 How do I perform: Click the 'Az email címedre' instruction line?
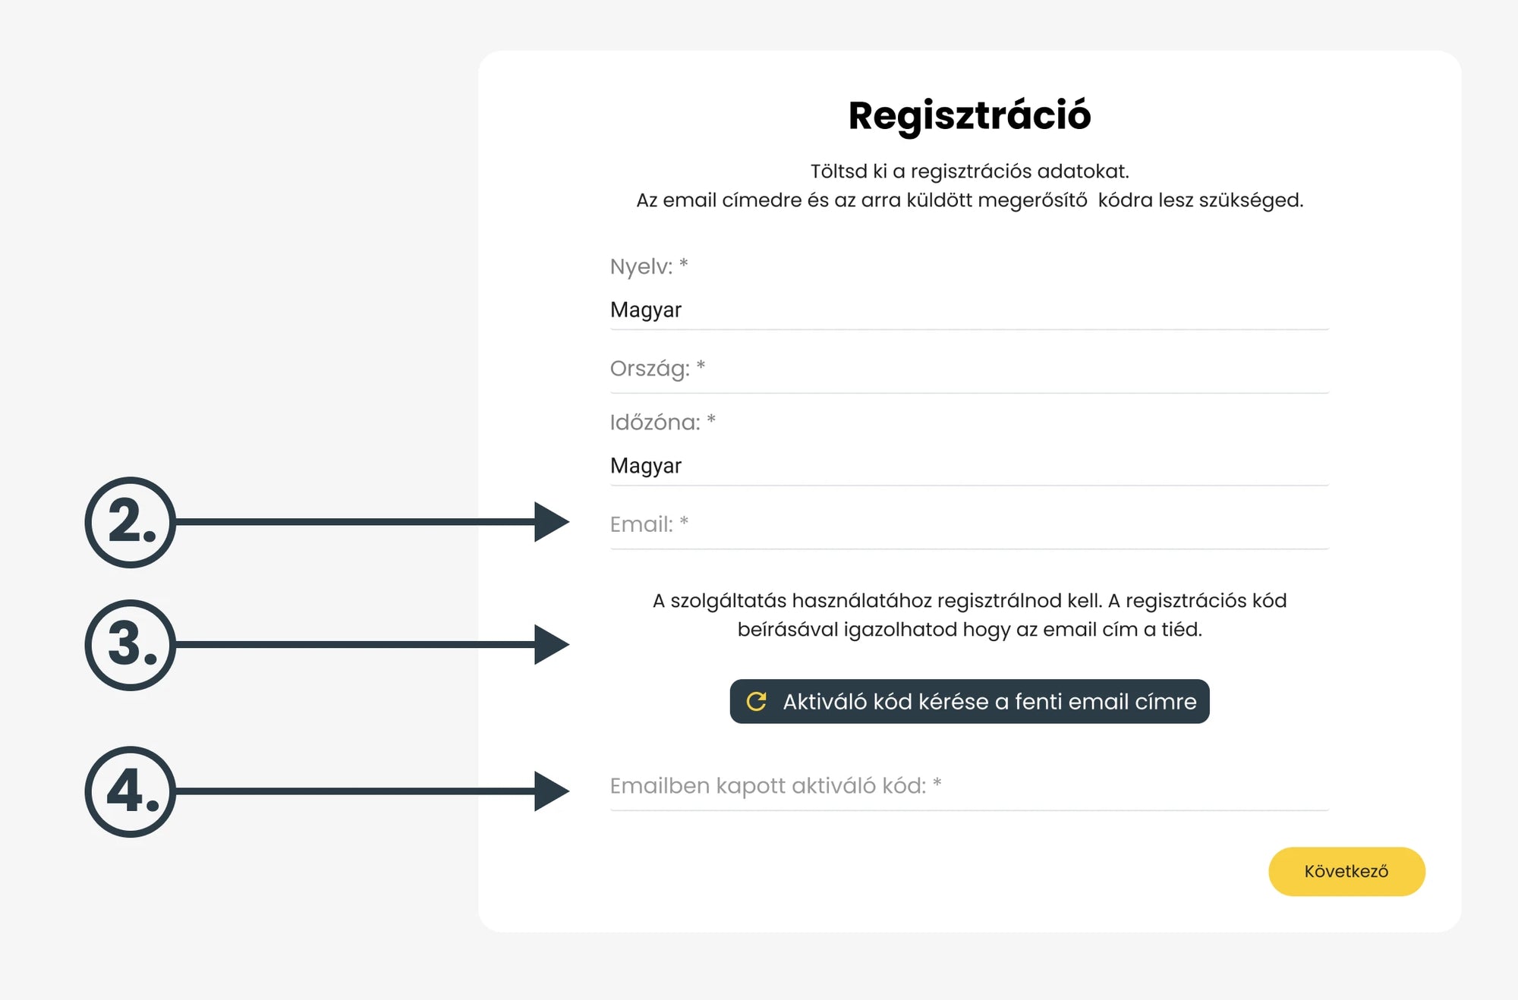pos(969,200)
